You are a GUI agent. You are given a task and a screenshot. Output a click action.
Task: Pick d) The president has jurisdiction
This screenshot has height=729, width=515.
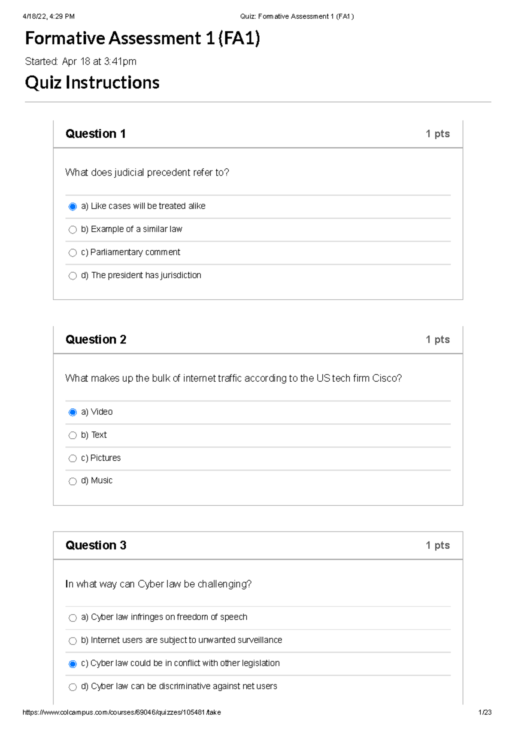[73, 276]
